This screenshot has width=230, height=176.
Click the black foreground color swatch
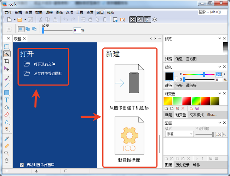(169, 76)
